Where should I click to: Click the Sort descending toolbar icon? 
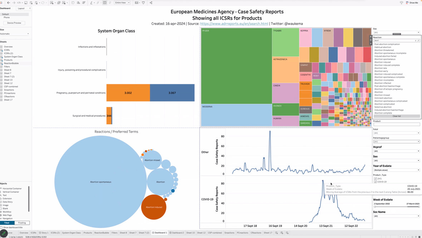[x=84, y=3]
